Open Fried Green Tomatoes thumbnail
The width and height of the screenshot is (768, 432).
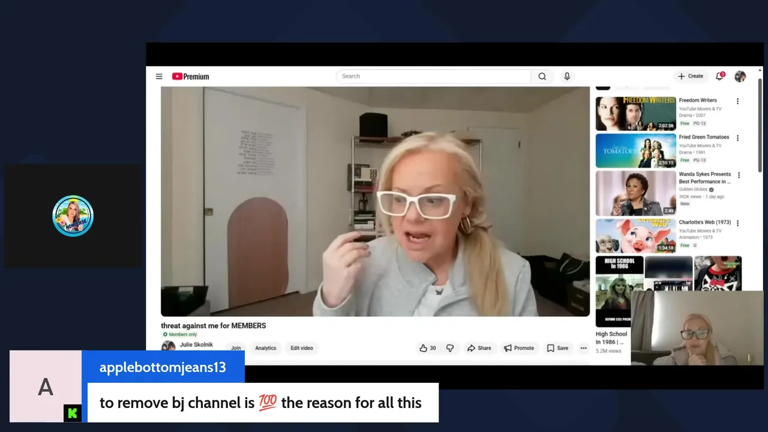click(x=635, y=151)
